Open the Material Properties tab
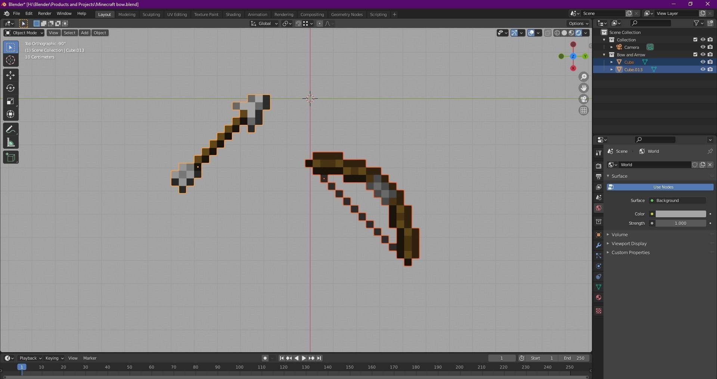 [x=598, y=297]
